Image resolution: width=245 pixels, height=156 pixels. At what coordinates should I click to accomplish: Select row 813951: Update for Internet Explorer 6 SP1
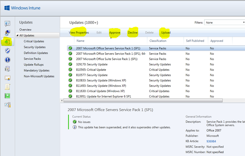coord(156,96)
